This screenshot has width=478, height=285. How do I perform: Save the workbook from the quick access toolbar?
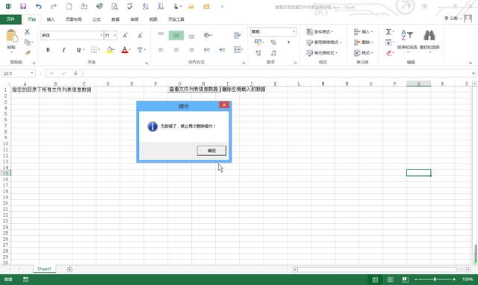[23, 6]
